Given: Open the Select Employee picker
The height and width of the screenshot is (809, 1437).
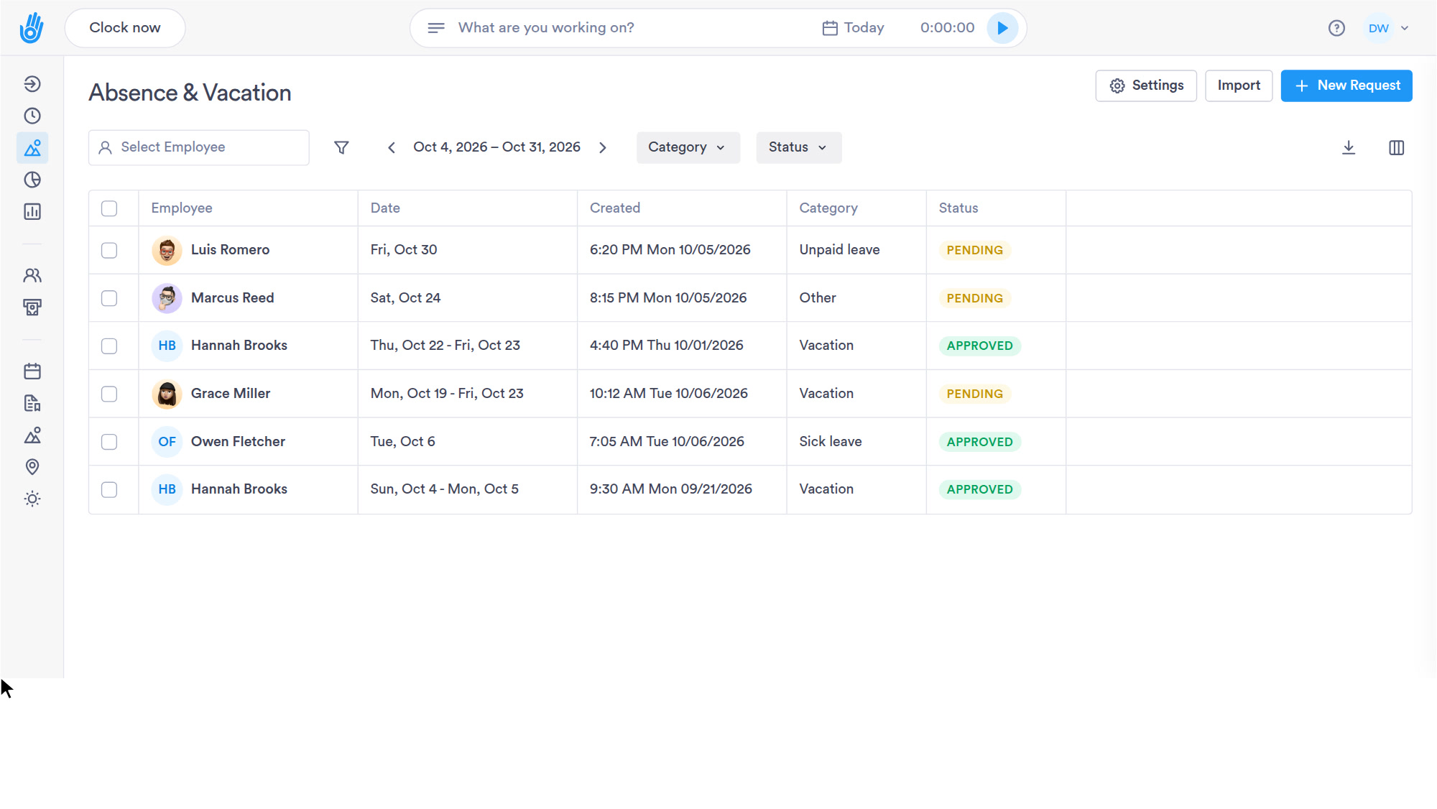Looking at the screenshot, I should pos(199,147).
